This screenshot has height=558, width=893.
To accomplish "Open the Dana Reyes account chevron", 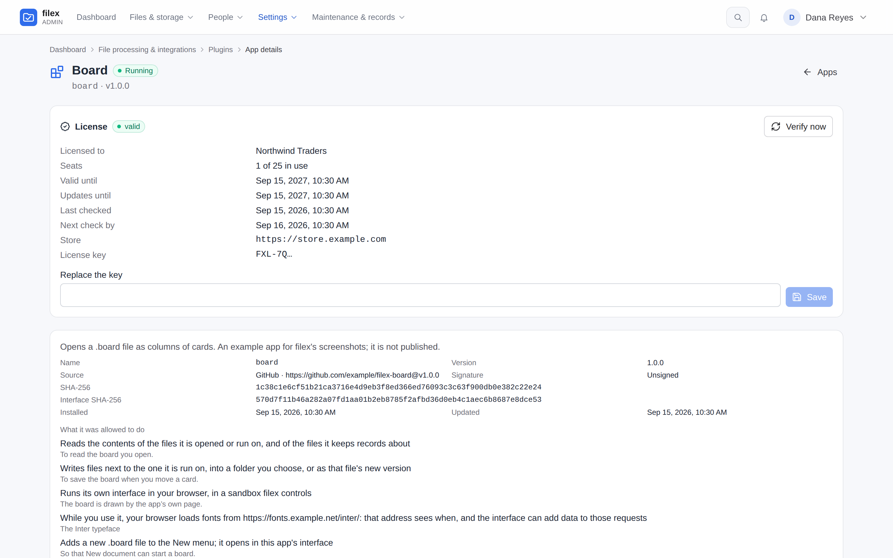I will (863, 17).
